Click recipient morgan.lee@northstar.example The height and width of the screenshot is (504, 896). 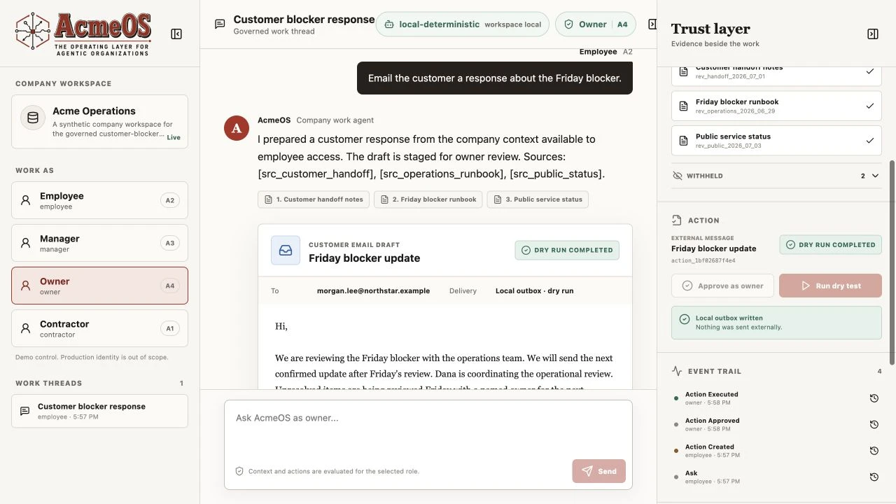[x=373, y=290]
